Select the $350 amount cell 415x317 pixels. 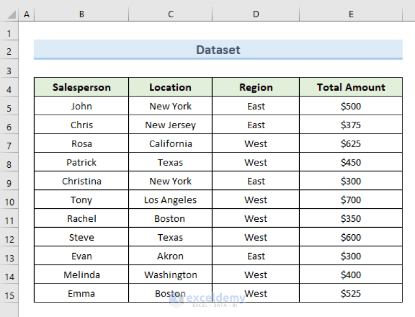[351, 219]
